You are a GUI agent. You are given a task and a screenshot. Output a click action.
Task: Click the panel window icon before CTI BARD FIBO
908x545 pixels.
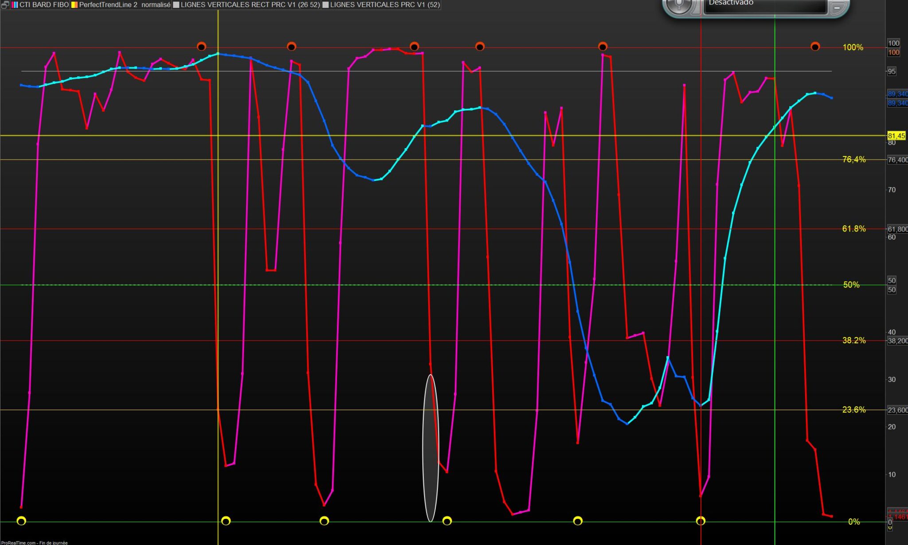pos(5,5)
